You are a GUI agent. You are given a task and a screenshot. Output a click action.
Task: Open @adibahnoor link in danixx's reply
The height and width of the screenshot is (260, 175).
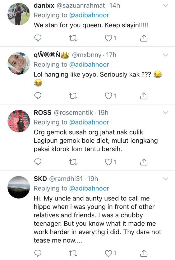tap(89, 15)
